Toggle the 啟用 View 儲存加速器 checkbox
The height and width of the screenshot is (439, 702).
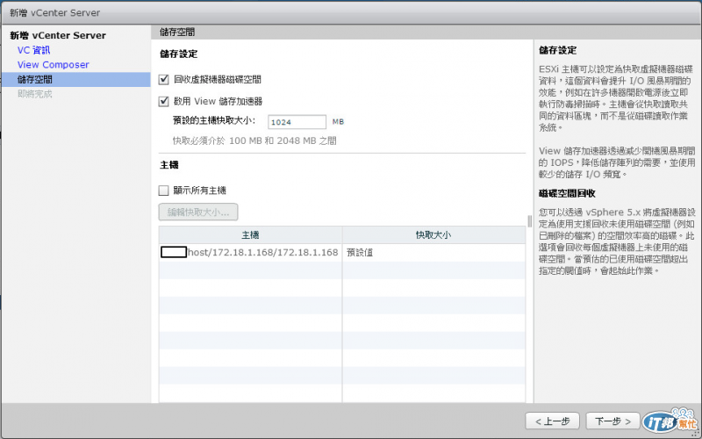click(164, 101)
